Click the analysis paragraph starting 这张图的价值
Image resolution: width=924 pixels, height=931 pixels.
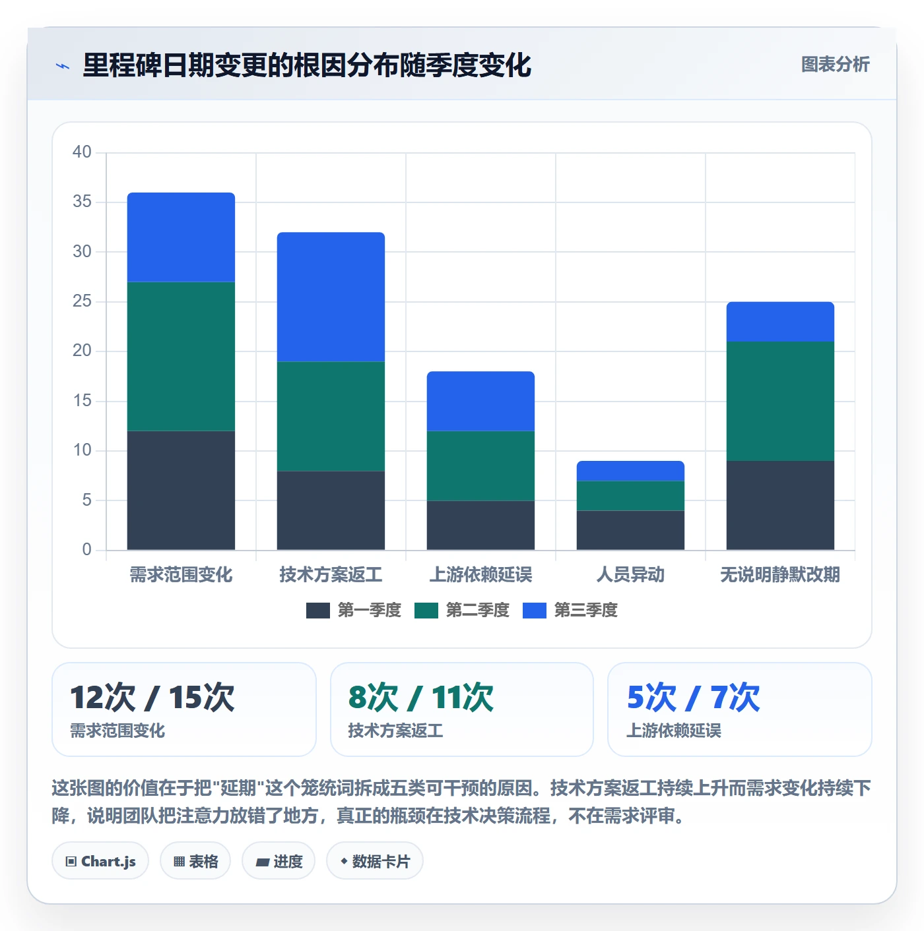point(461,802)
